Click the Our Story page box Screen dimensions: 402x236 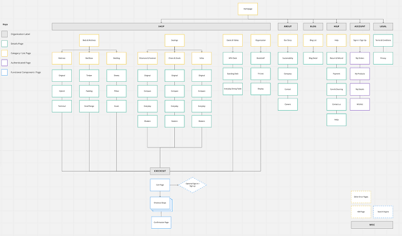point(288,41)
